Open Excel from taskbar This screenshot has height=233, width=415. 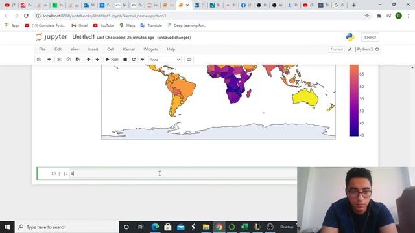244,227
